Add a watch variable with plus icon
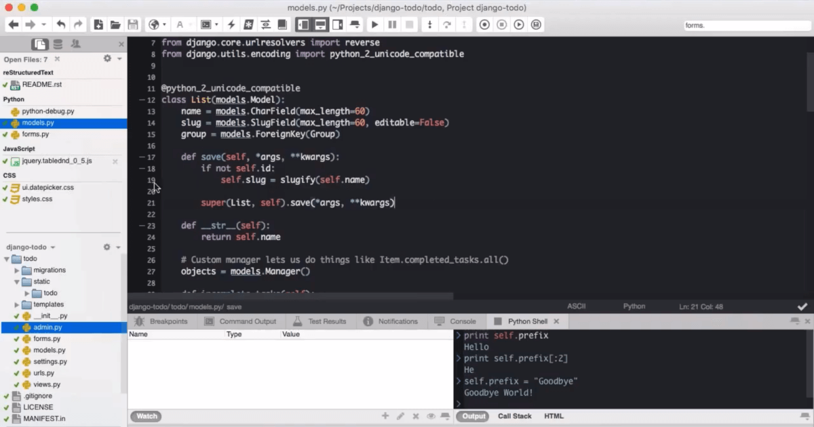This screenshot has width=814, height=427. pos(385,416)
